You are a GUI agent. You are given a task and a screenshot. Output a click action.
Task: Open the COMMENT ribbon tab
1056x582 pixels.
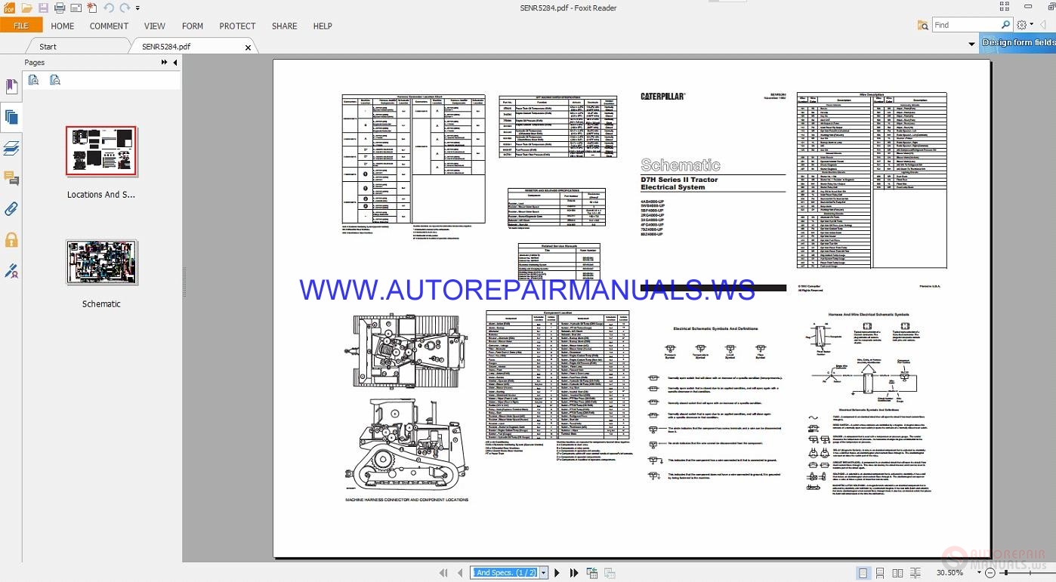tap(109, 26)
